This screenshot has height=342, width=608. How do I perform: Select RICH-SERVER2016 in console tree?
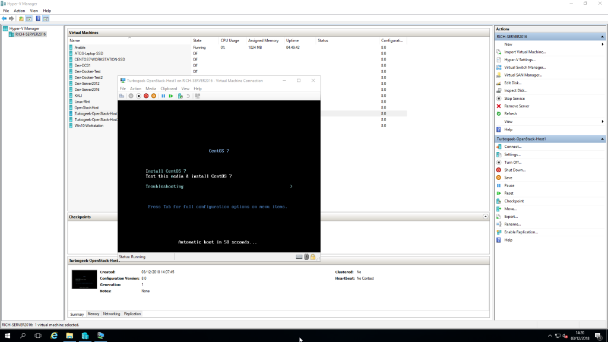(30, 34)
